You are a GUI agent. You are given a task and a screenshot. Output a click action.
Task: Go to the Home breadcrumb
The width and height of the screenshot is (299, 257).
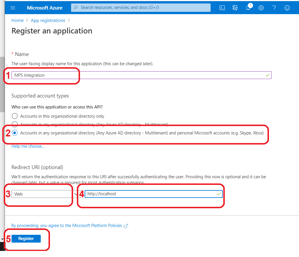point(17,20)
